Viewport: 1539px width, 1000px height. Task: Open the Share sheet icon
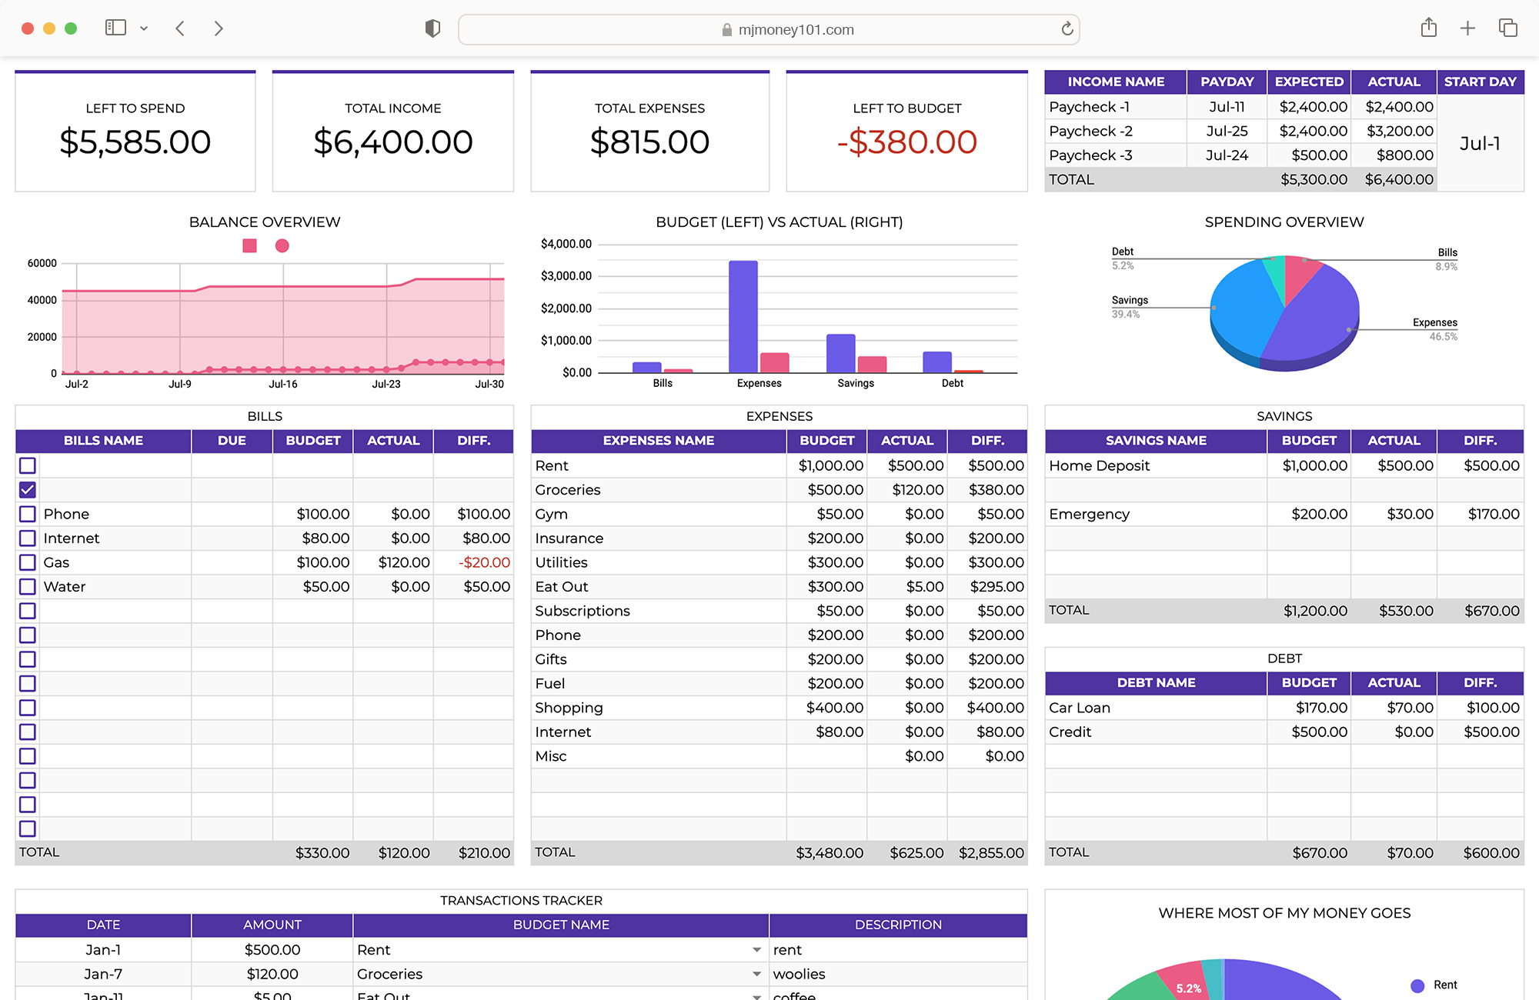pos(1428,28)
